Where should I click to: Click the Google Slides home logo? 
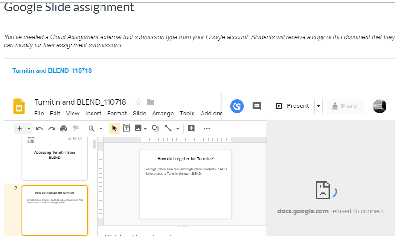click(x=19, y=107)
